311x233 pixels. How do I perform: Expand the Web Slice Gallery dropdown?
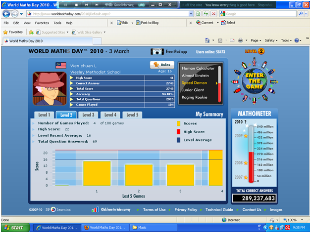pyautogui.click(x=104, y=32)
